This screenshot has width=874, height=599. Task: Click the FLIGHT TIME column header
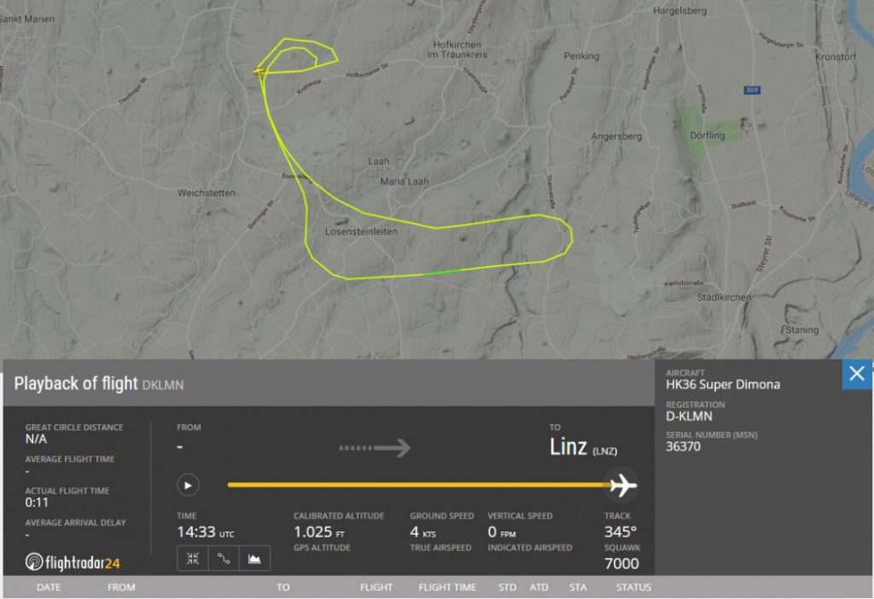[447, 587]
